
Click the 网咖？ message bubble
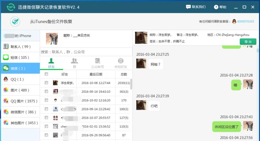156,64
